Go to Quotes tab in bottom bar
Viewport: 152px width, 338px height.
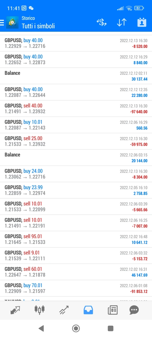click(x=15, y=310)
